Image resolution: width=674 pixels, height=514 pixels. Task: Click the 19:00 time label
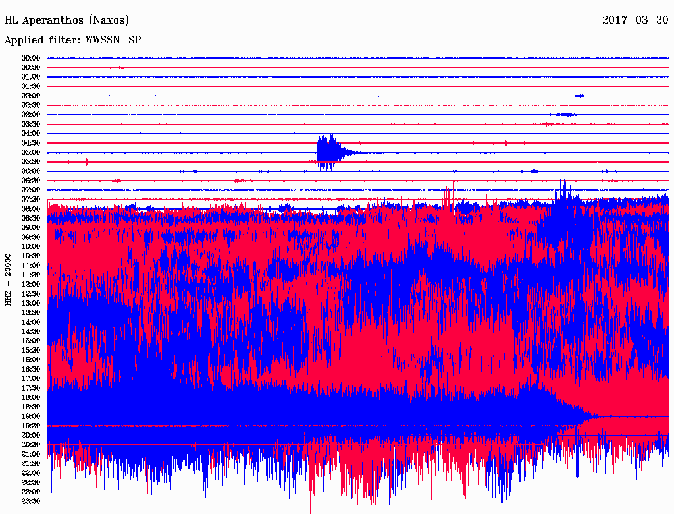tap(31, 416)
